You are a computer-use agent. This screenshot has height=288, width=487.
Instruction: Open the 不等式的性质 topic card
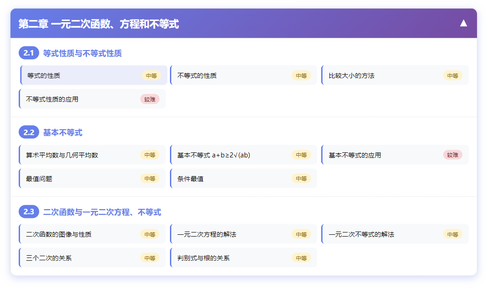(243, 75)
